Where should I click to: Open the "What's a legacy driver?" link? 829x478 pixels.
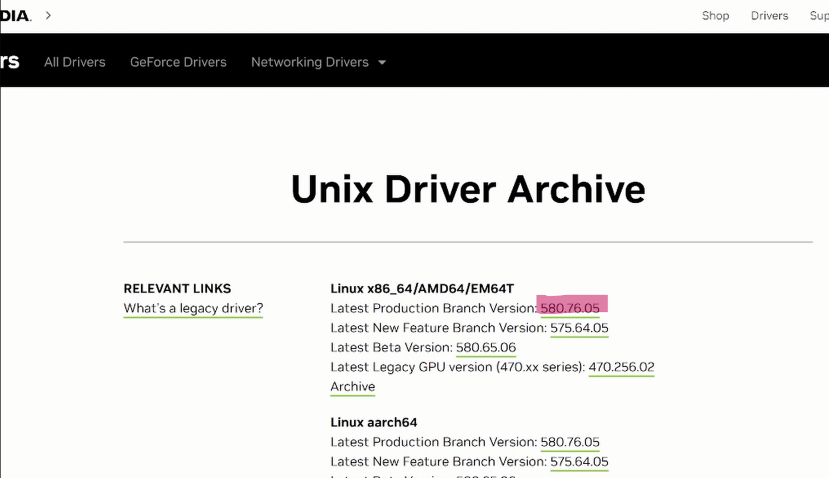click(x=193, y=308)
